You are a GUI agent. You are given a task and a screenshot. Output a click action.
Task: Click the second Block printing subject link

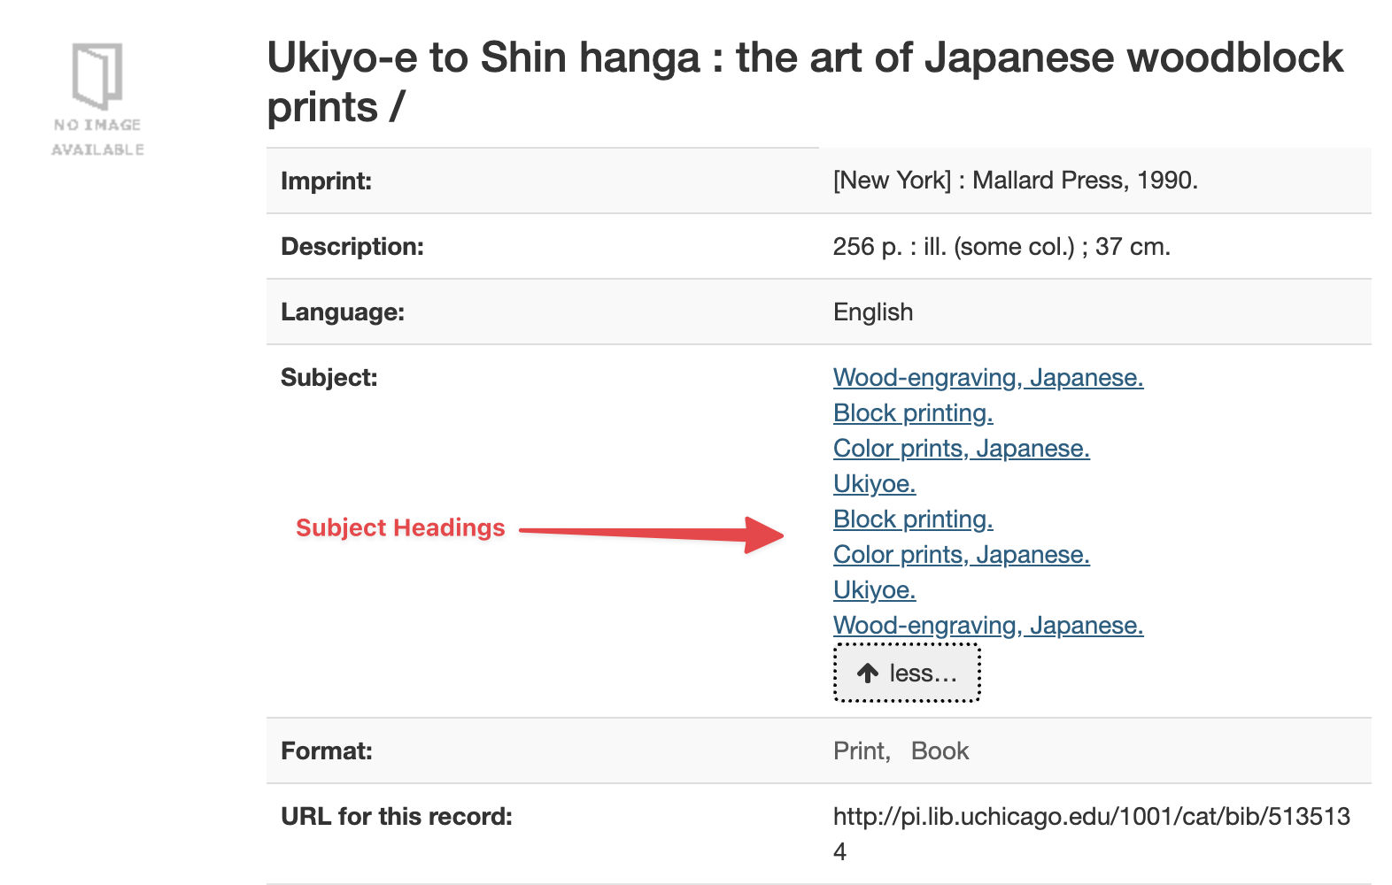pyautogui.click(x=912, y=519)
